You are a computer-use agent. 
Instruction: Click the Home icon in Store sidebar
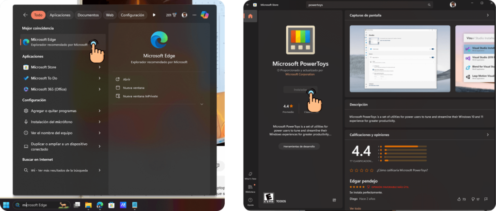(x=250, y=16)
